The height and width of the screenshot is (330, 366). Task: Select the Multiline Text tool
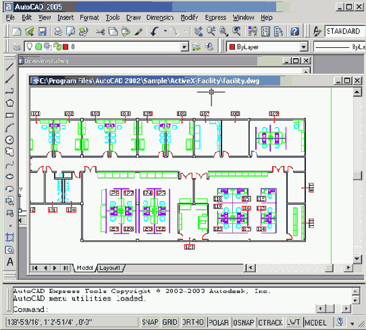coord(9,262)
